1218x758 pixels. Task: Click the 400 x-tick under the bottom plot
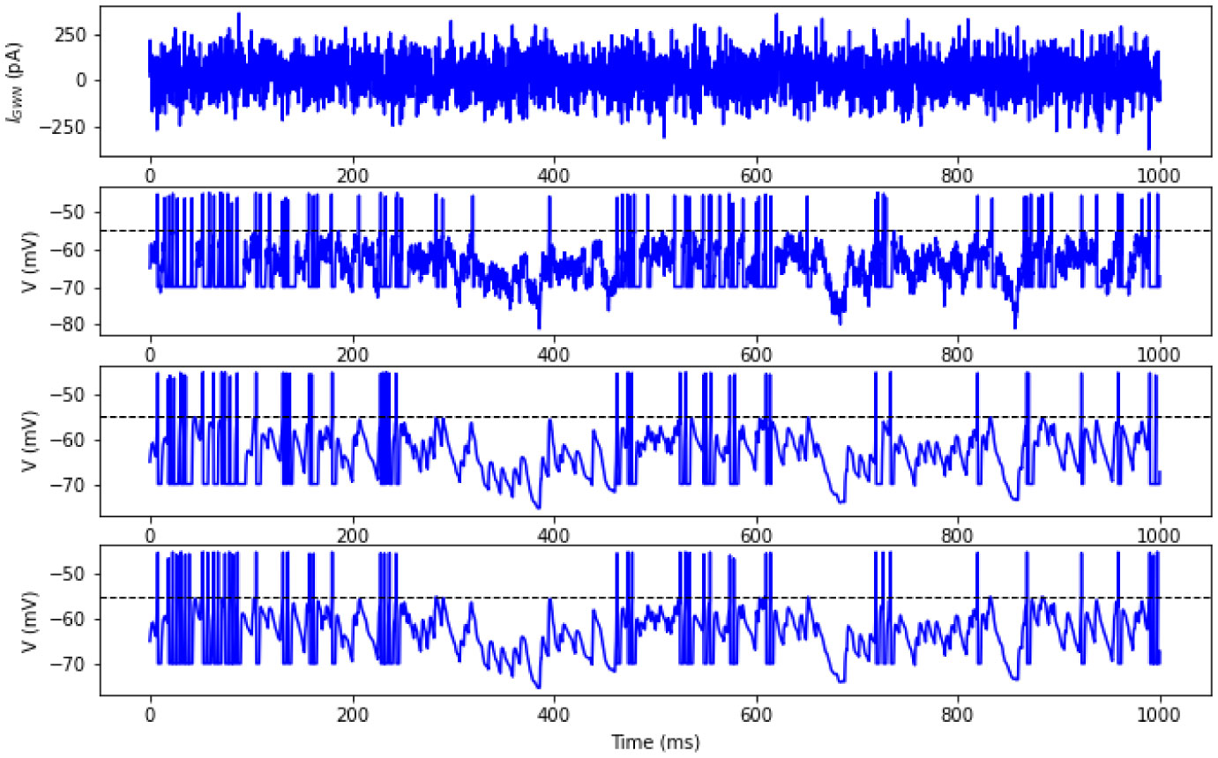554,713
